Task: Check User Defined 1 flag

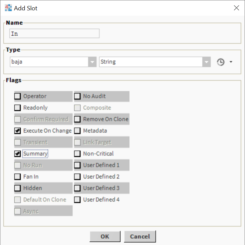Action: pos(77,165)
